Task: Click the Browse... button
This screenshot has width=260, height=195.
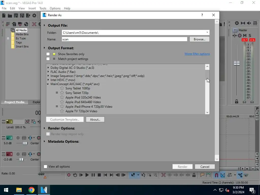Action: point(200,39)
